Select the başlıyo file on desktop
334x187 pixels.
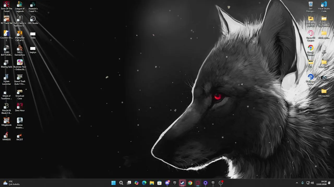coord(33,50)
